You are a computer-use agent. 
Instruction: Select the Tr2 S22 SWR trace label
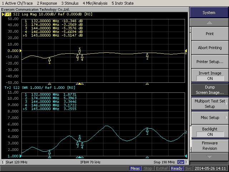tap(40, 87)
